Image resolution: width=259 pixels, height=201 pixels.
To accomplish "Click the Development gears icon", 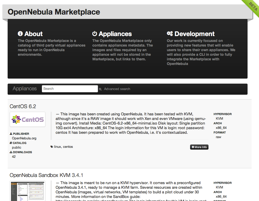I will 170,33.
